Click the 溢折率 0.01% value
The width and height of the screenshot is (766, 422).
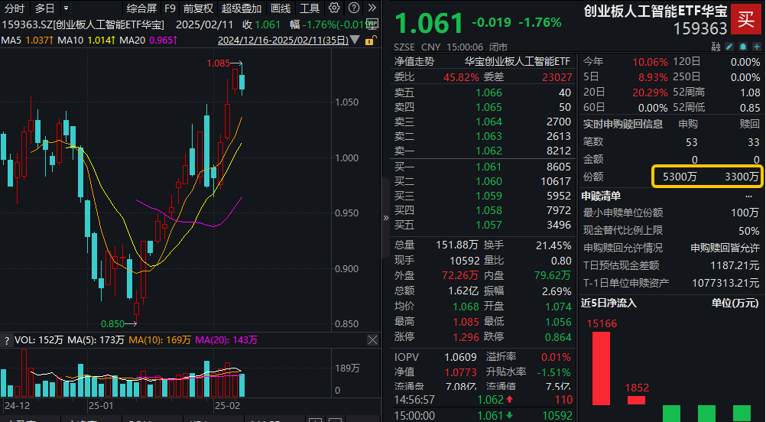[556, 357]
